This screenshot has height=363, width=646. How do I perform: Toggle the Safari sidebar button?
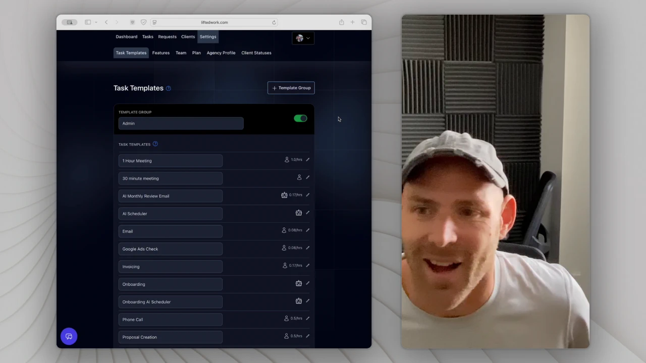(88, 22)
